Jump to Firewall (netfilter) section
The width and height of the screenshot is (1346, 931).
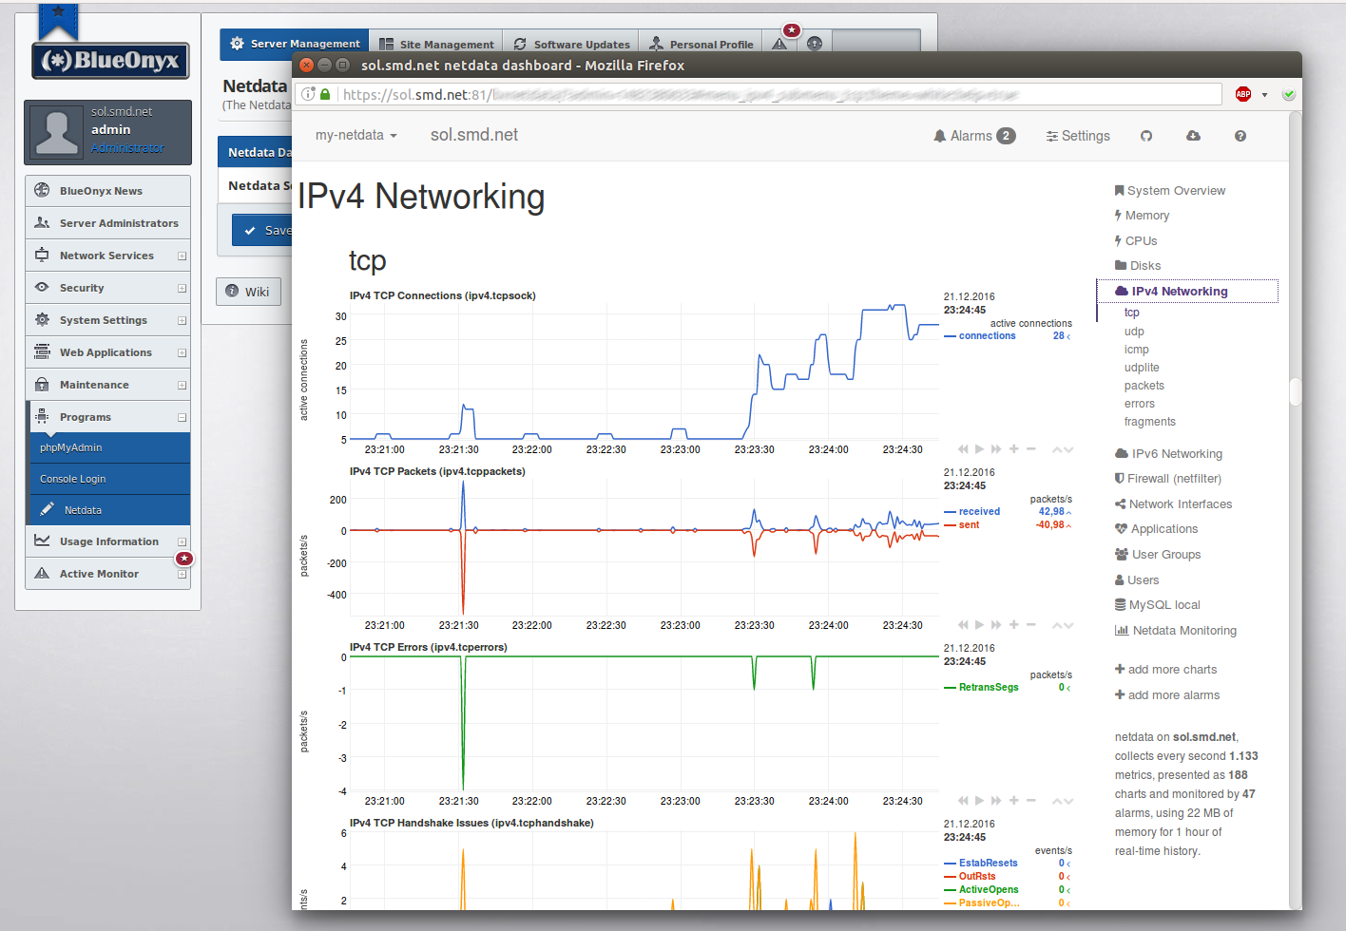pos(1168,479)
